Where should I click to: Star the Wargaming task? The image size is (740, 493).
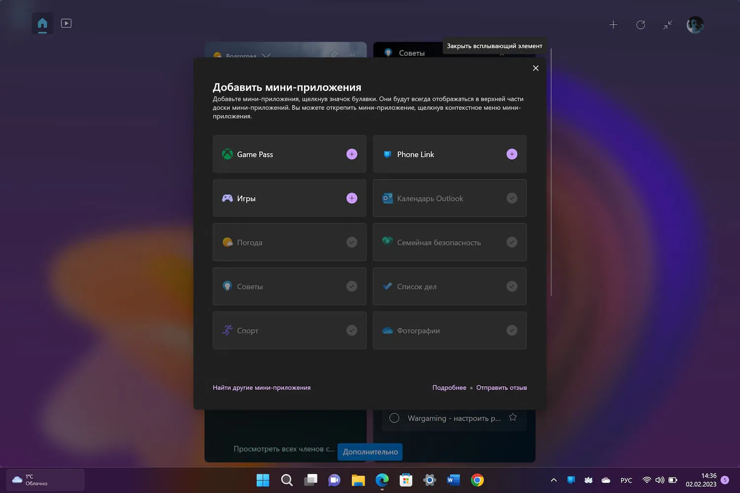(x=513, y=417)
